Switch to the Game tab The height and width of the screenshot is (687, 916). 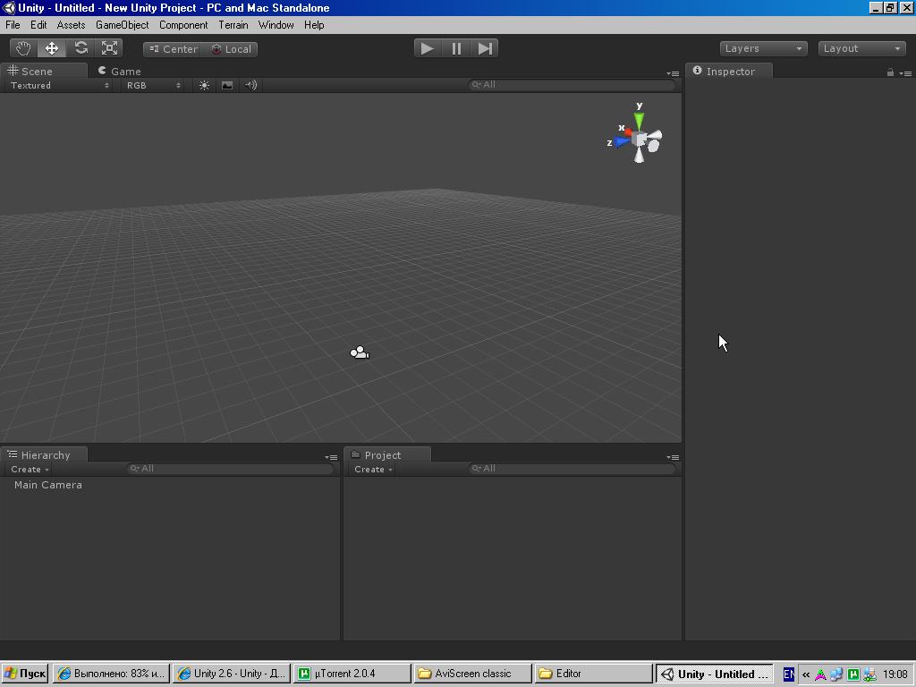click(120, 72)
